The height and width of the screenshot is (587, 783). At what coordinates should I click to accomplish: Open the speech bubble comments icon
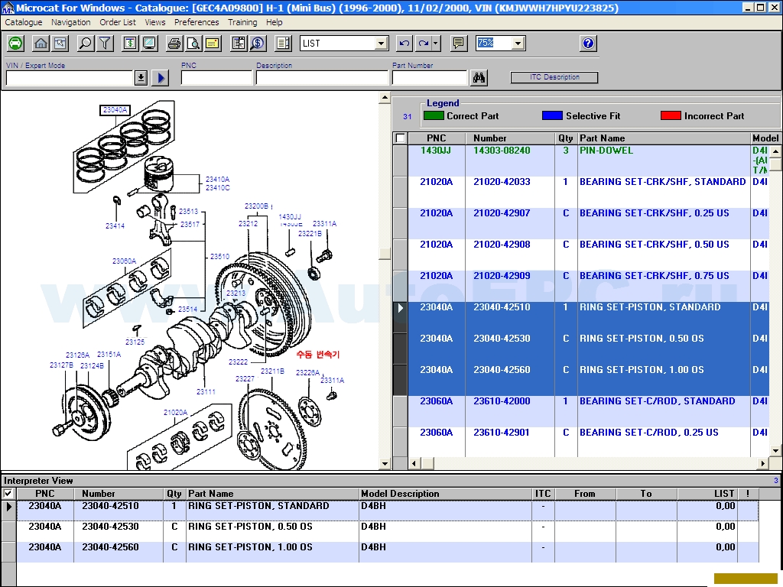point(459,44)
